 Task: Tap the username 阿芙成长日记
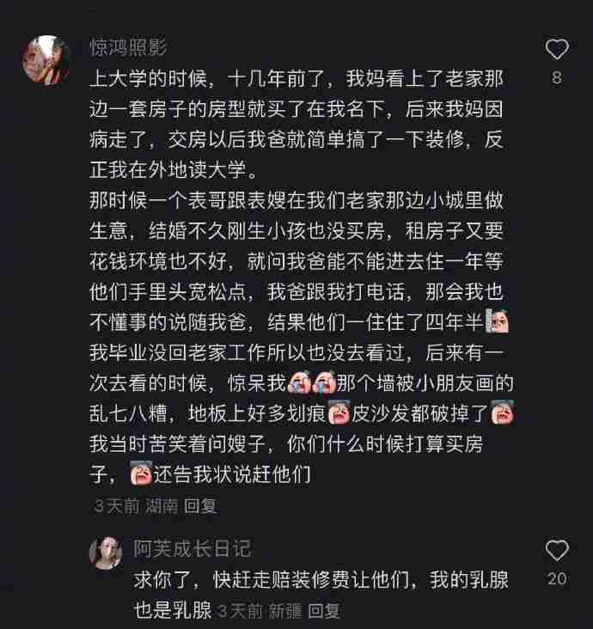193,548
